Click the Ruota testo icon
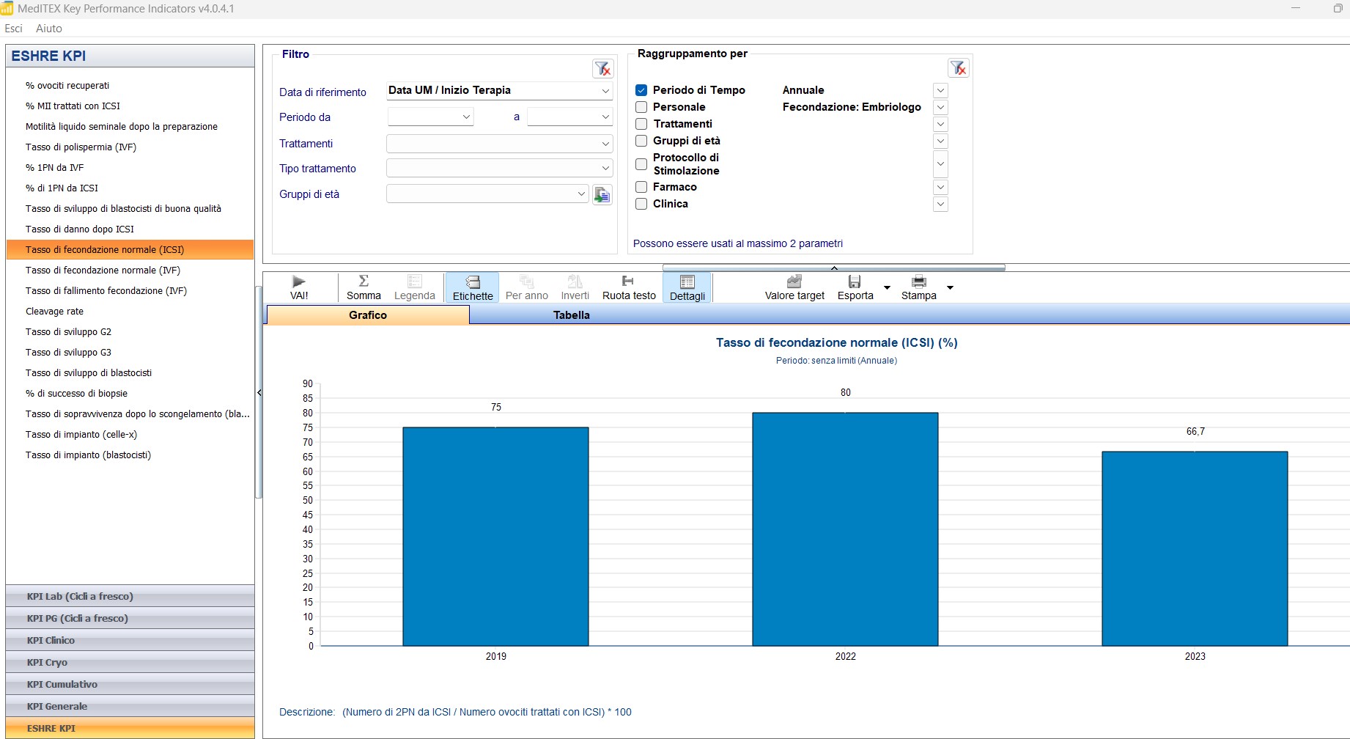 point(628,282)
